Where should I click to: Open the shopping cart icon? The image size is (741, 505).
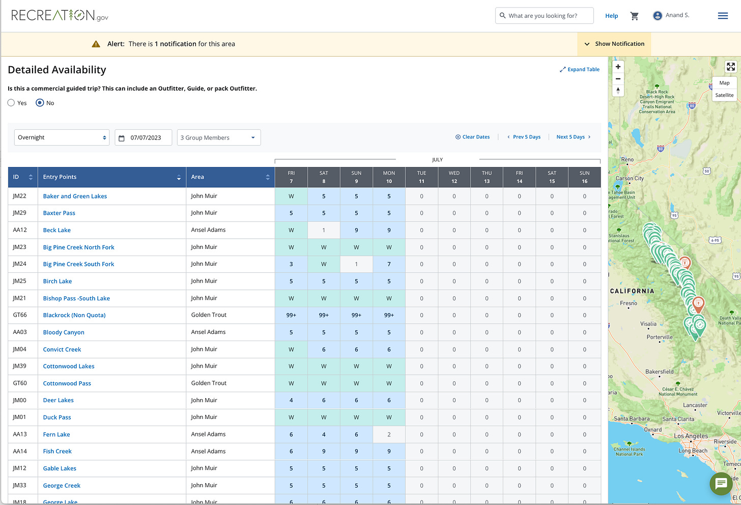coord(634,16)
